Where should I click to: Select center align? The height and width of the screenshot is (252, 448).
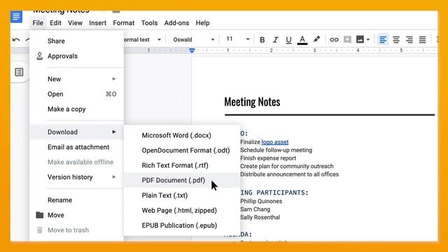[x=396, y=39]
